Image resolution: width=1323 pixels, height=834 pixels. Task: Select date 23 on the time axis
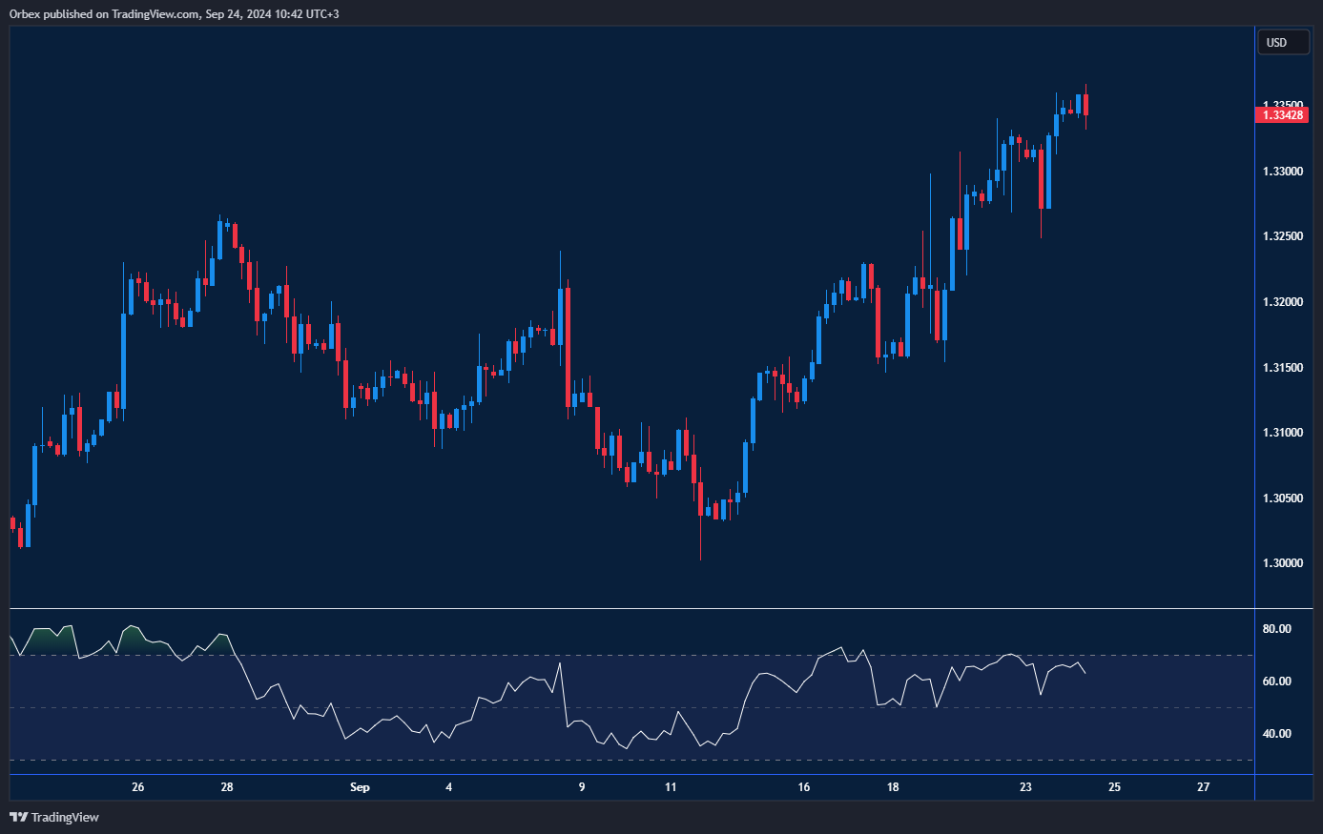[1025, 787]
